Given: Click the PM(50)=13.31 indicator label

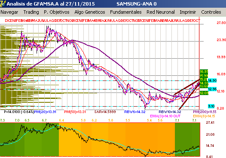Looking at the screenshot, I should point(75,112).
